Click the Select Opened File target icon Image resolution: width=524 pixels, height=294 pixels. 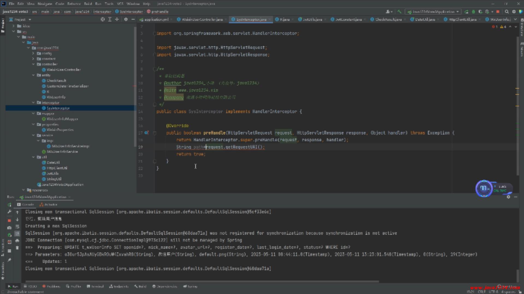(103, 19)
